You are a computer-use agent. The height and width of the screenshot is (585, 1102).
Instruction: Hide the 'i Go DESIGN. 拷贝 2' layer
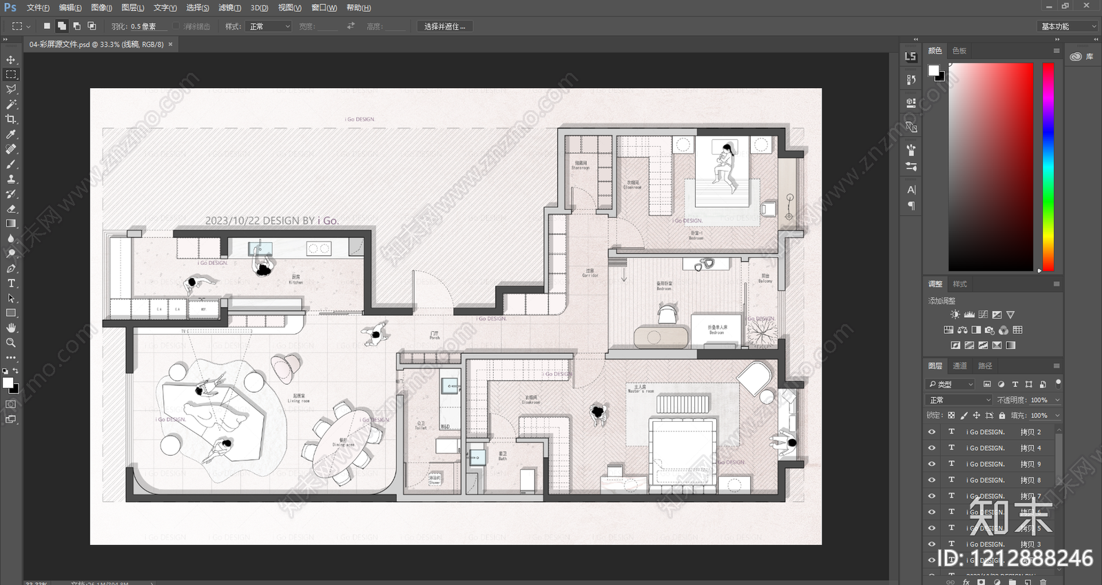coord(932,432)
